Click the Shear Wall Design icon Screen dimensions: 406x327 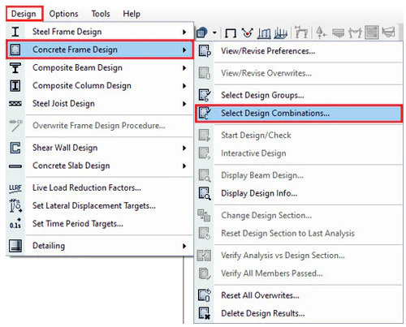[x=15, y=148]
